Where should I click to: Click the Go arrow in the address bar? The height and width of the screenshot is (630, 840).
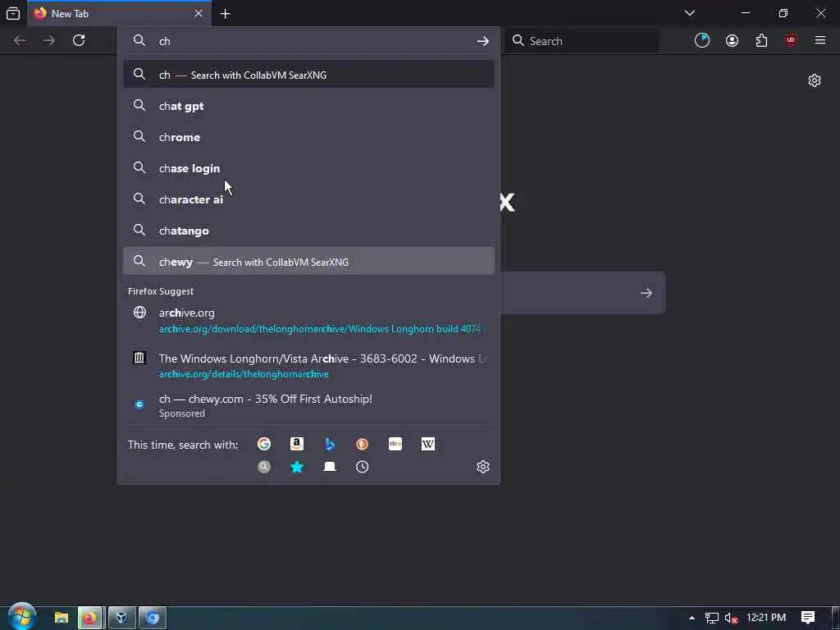pos(482,41)
